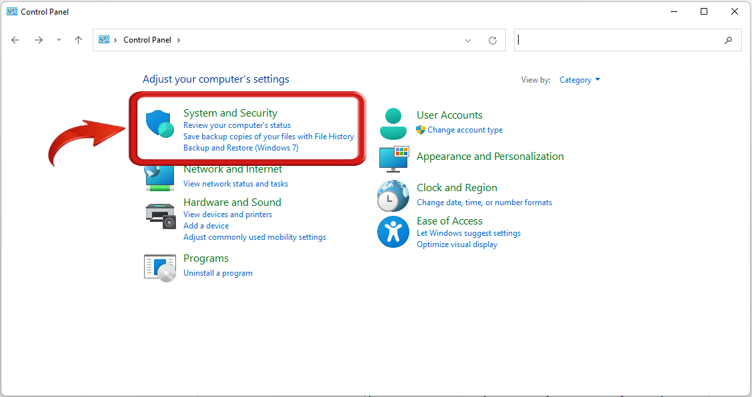The height and width of the screenshot is (397, 752).
Task: Click the chevron next to the forward arrow
Action: [x=59, y=40]
